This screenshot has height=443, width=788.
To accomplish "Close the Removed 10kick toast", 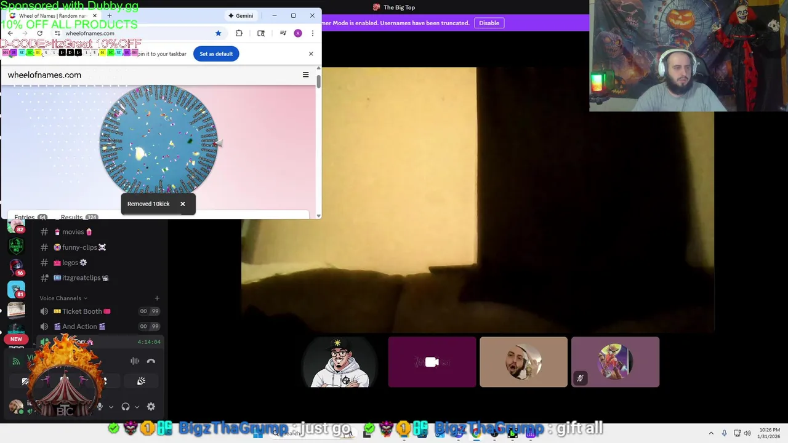I will (x=182, y=204).
